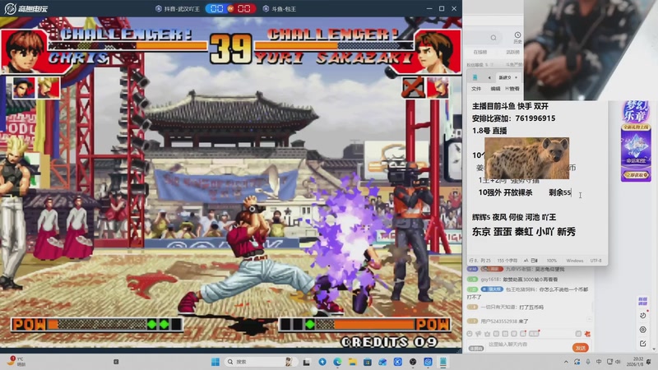
Task: Open OBS Studio from the taskbar
Action: [x=413, y=362]
